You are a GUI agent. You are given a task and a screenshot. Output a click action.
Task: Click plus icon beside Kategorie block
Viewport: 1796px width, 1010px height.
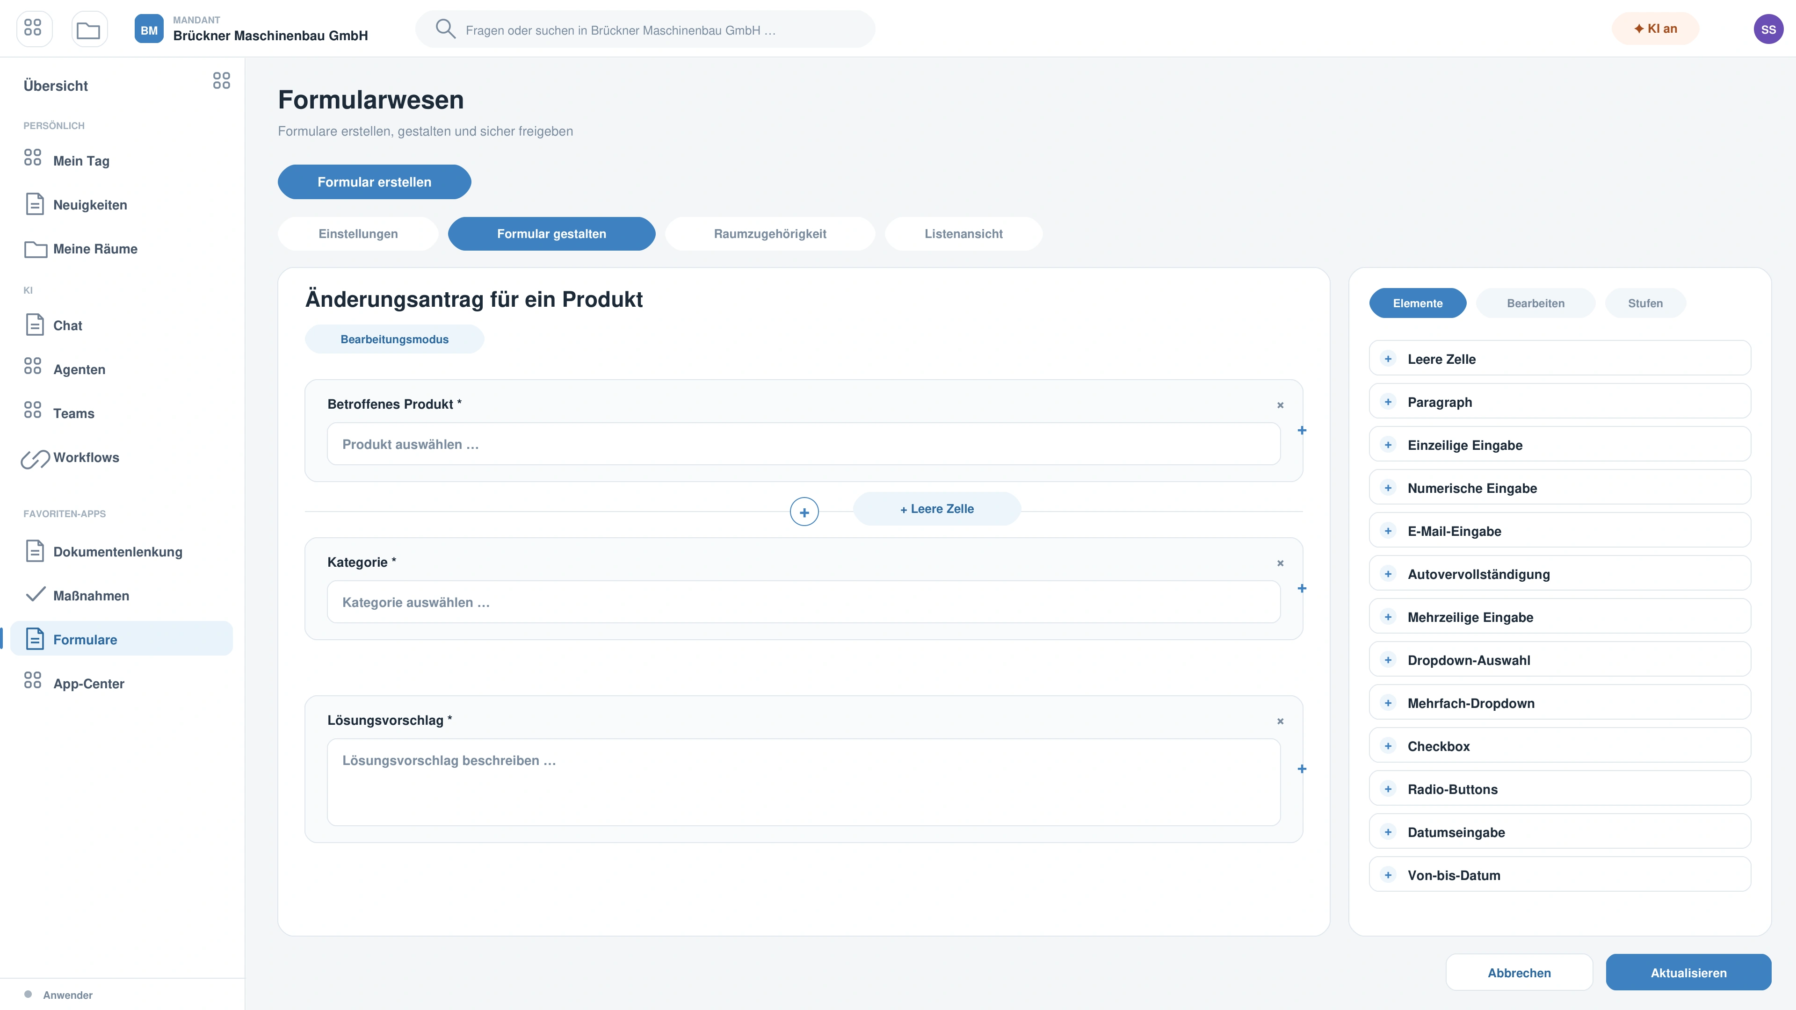tap(1302, 589)
